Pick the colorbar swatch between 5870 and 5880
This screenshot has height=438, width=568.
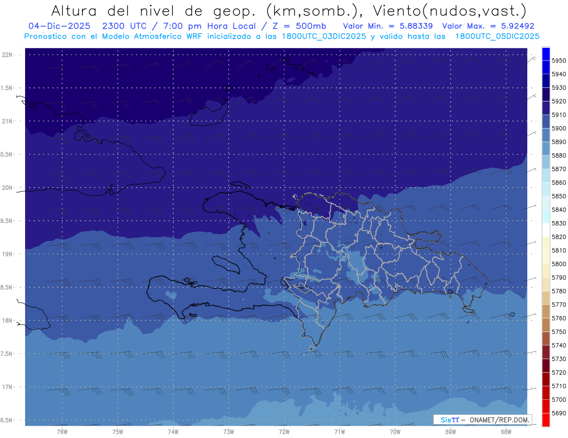[546, 162]
